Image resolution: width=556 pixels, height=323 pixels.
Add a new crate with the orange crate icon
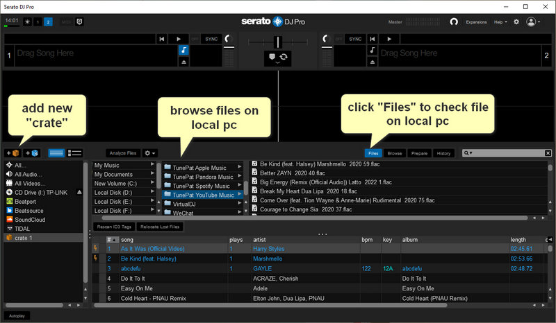click(13, 153)
